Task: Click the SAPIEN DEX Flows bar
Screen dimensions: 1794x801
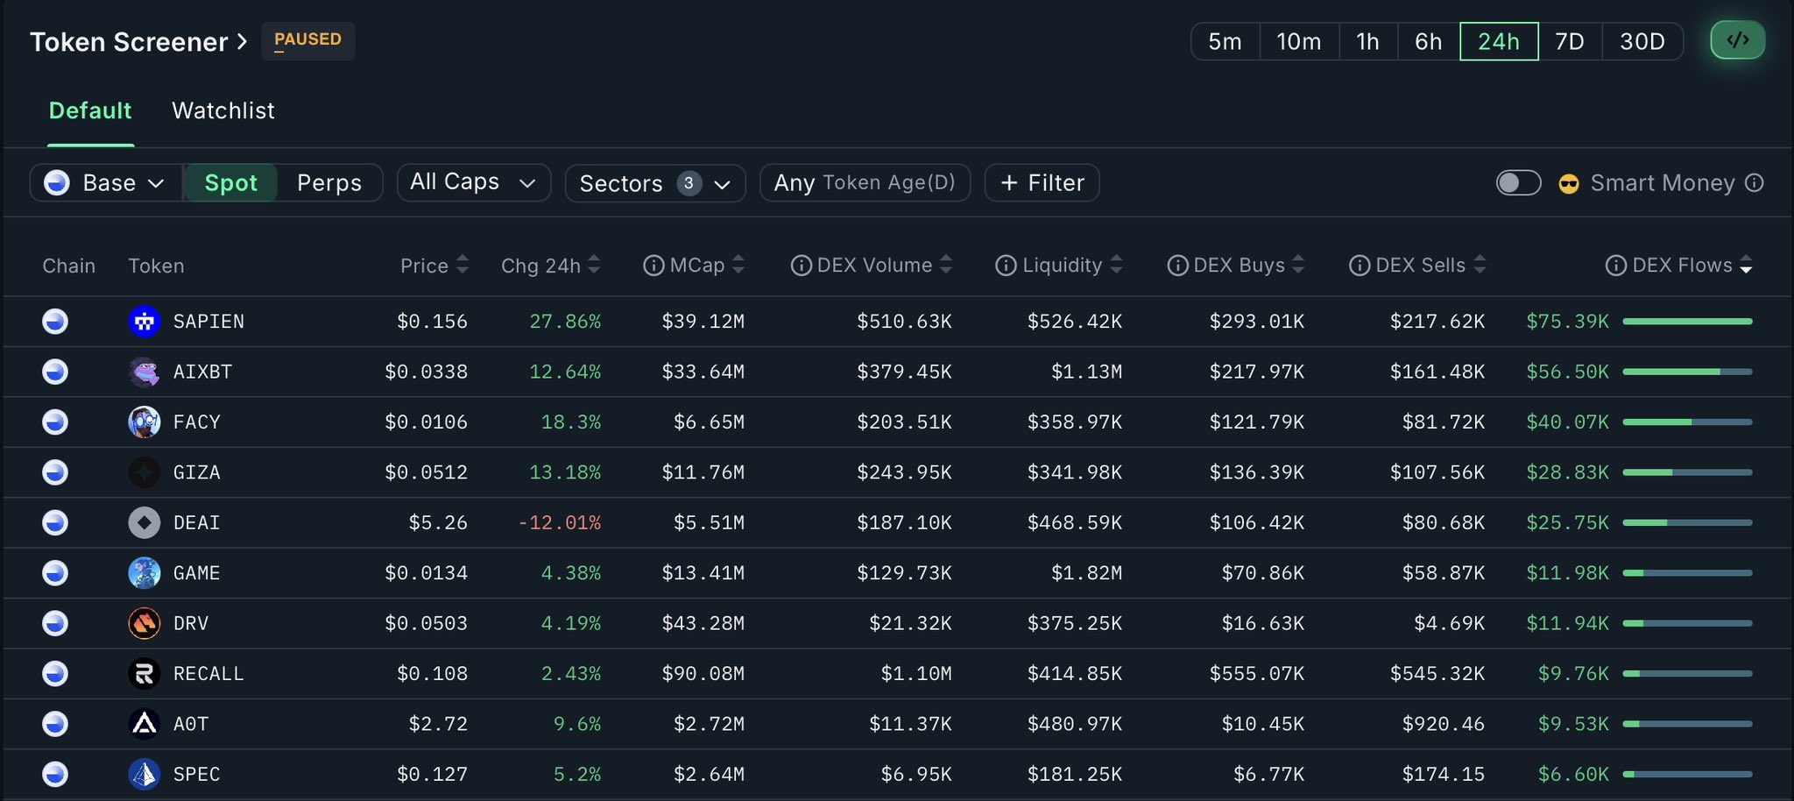Action: 1686,322
